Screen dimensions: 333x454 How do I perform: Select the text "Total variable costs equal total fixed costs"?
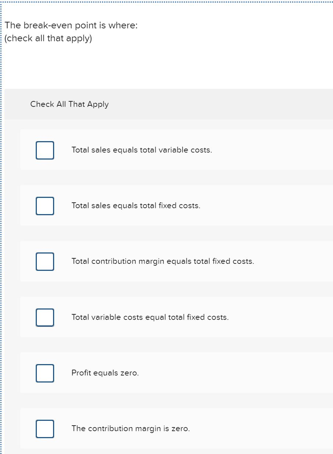pyautogui.click(x=150, y=317)
